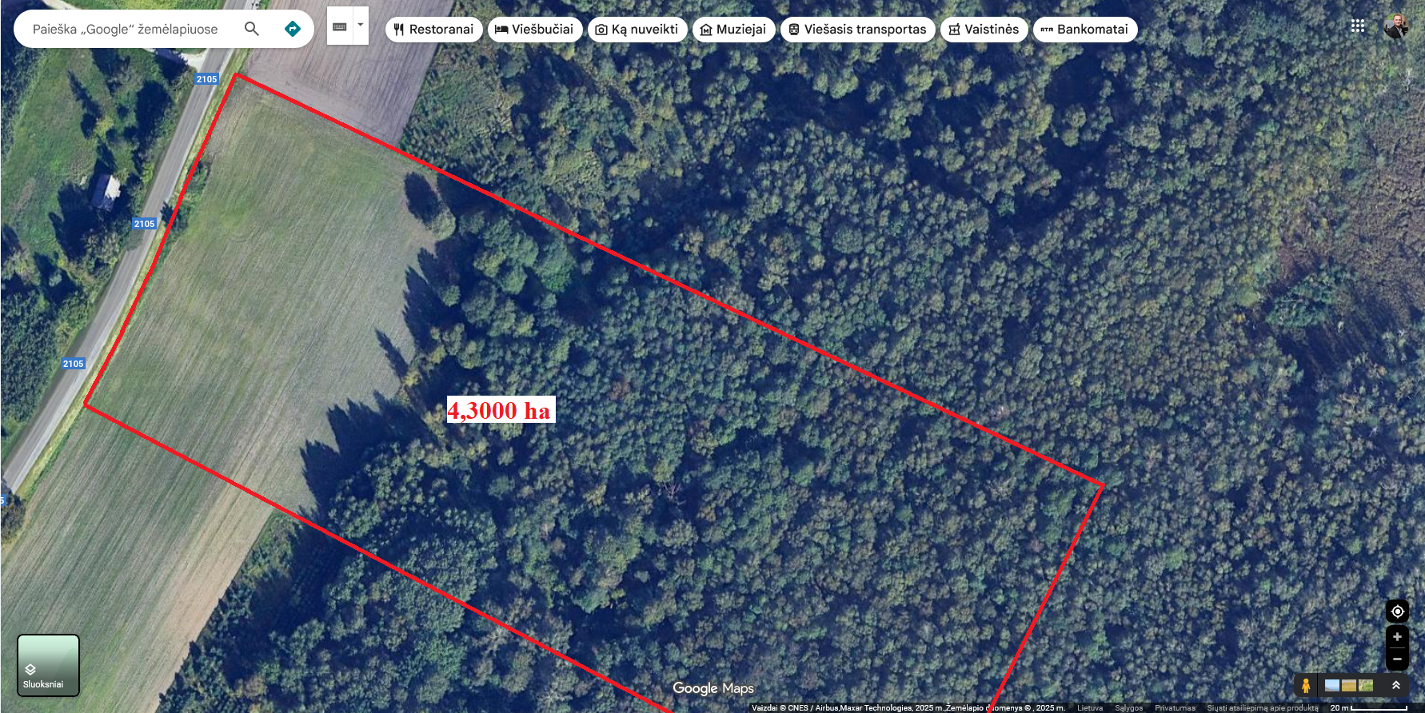Filter map by Restoranai
The height and width of the screenshot is (713, 1425).
click(434, 30)
